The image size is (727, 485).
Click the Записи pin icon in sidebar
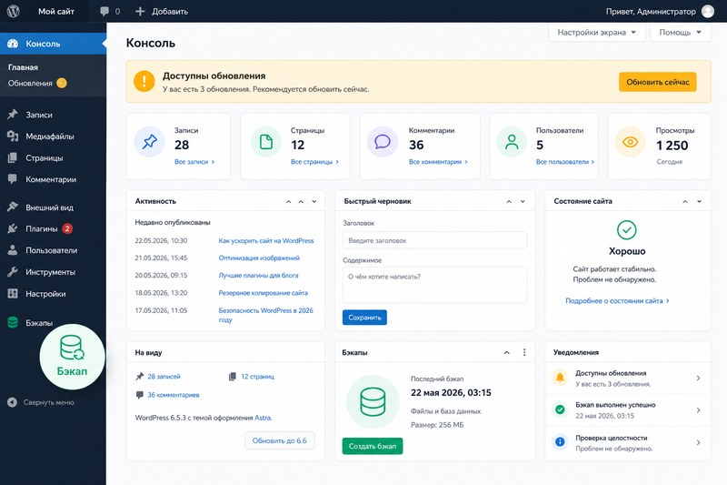(x=13, y=114)
